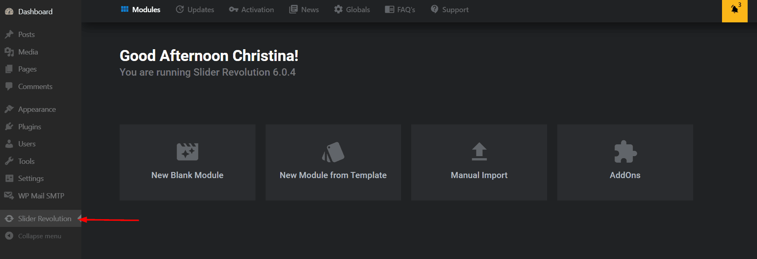Click the Collapse menu arrow icon
The height and width of the screenshot is (259, 757).
tap(9, 236)
